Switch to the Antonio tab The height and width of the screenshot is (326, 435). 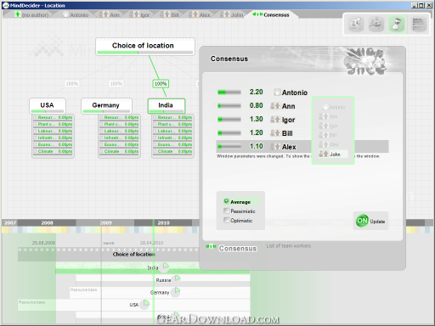pyautogui.click(x=76, y=14)
